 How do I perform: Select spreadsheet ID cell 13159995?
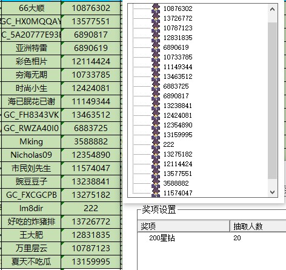[x=91, y=262]
